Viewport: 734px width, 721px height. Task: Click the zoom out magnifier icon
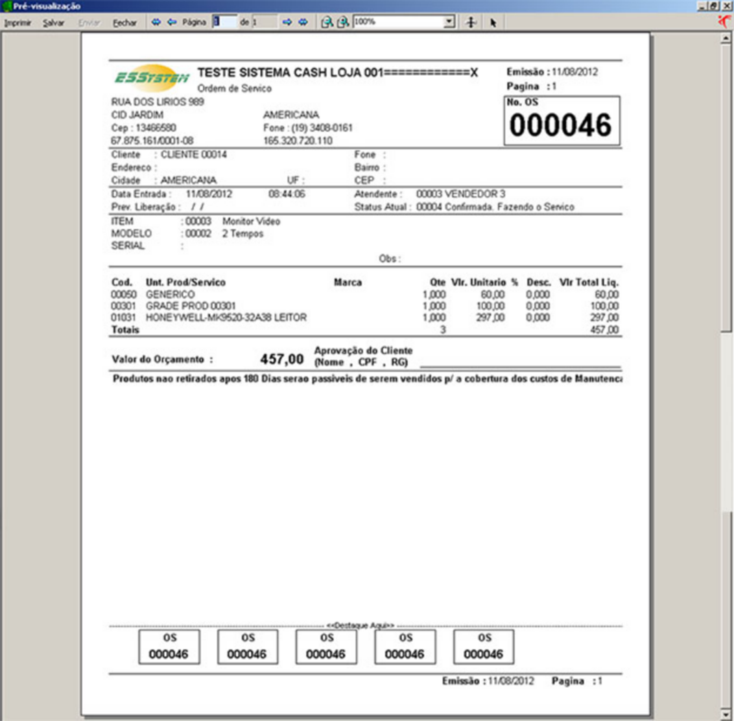pyautogui.click(x=343, y=22)
